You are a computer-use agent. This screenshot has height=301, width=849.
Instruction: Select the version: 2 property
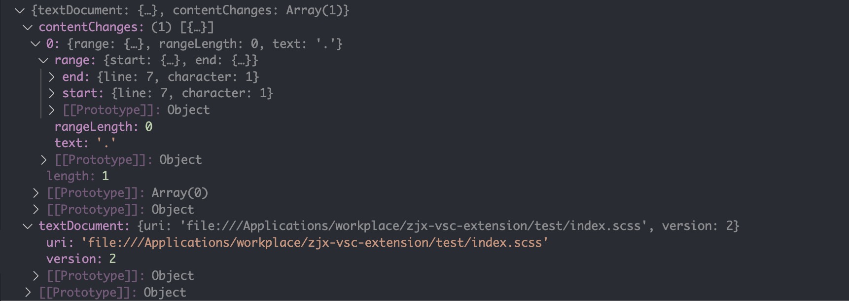pos(81,259)
